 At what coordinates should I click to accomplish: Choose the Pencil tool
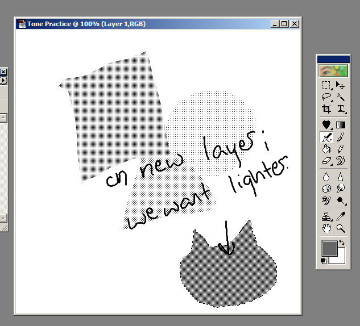coord(340,149)
